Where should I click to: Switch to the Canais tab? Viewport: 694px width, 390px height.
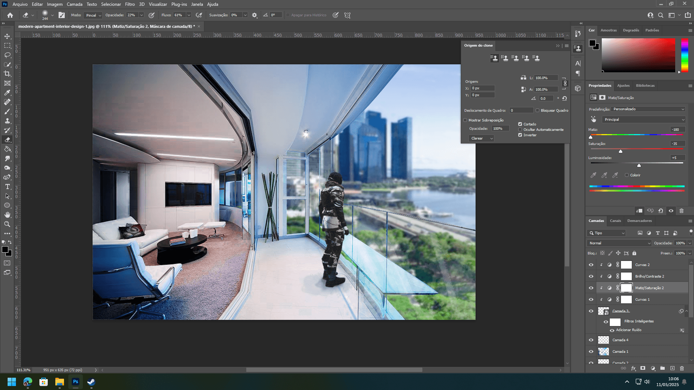[615, 221]
